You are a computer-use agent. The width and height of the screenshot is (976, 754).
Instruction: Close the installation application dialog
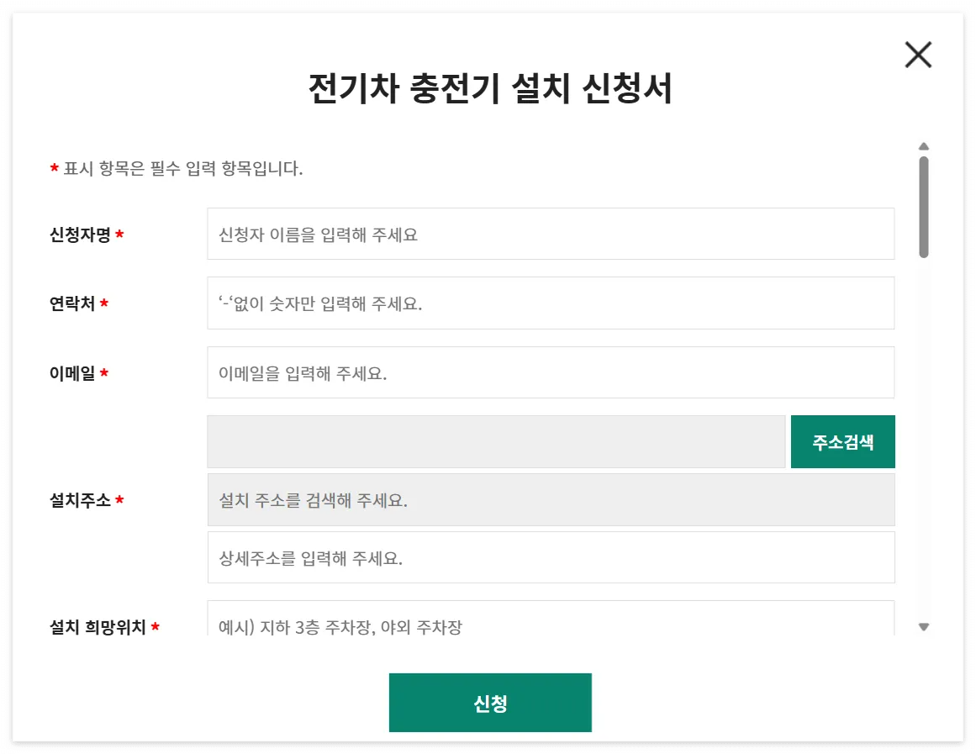[x=917, y=55]
